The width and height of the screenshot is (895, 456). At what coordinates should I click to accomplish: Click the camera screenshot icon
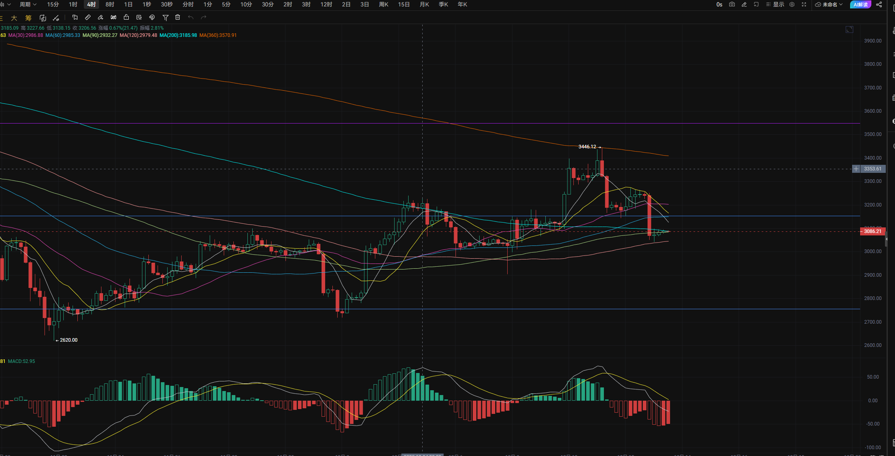(732, 4)
